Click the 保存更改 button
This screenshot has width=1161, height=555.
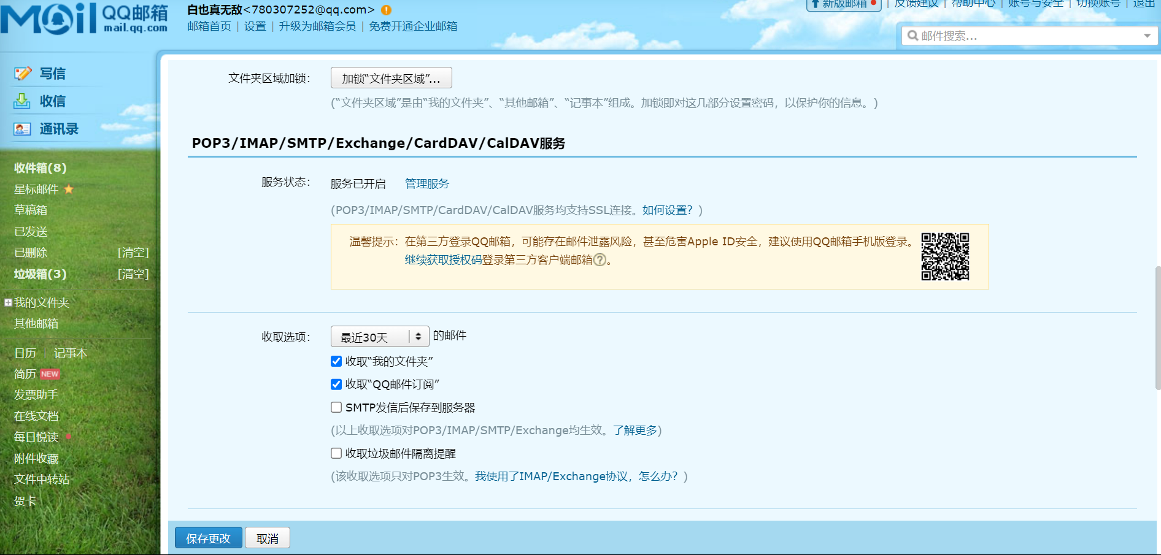click(x=209, y=538)
